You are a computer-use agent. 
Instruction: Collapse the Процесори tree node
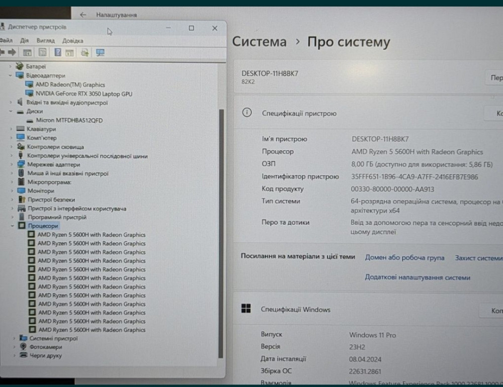point(12,226)
